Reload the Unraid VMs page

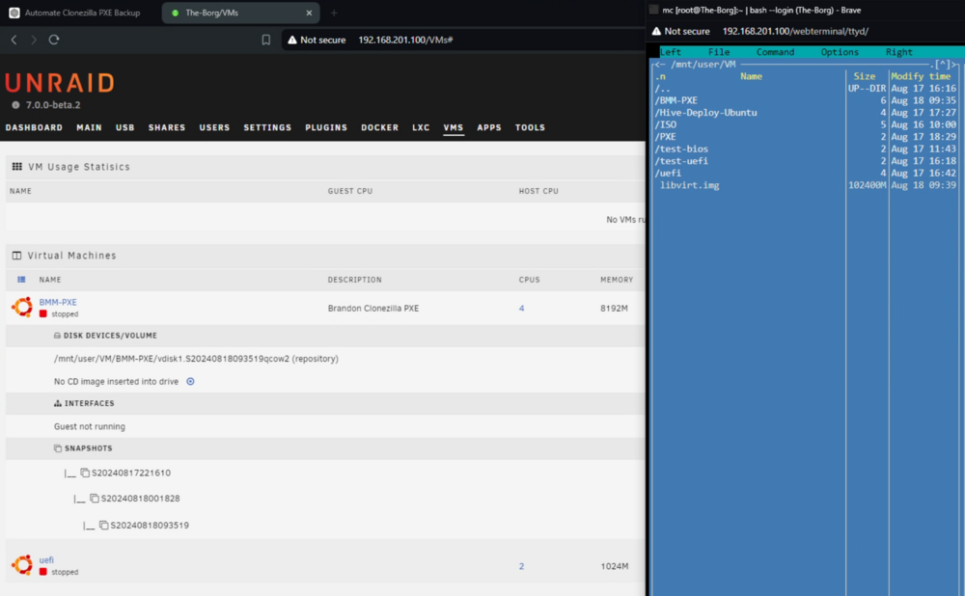coord(54,40)
